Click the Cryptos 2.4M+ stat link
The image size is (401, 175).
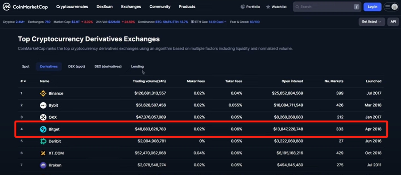[x=14, y=22]
